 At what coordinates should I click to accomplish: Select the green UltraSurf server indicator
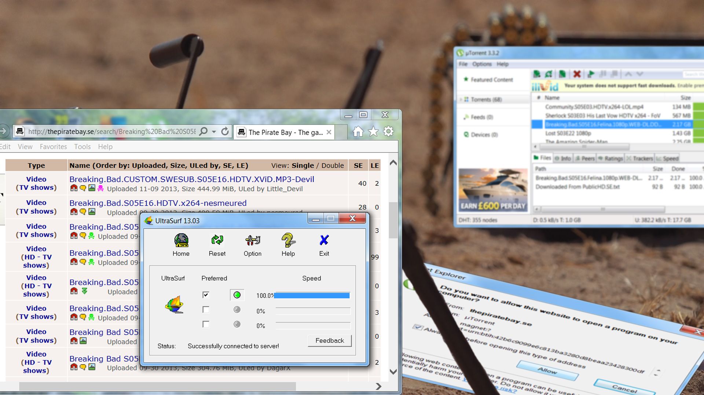[237, 295]
